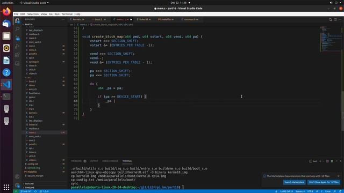
Task: Click remote indicator in status bar
Action: click(16, 191)
